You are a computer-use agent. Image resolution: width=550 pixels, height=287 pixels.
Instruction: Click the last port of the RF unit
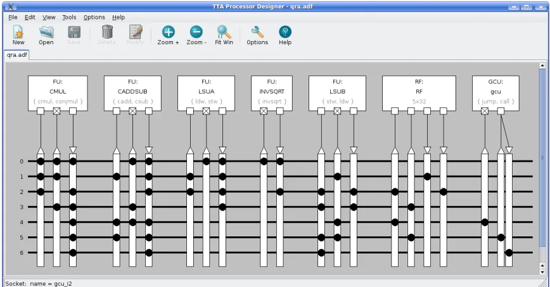444,111
